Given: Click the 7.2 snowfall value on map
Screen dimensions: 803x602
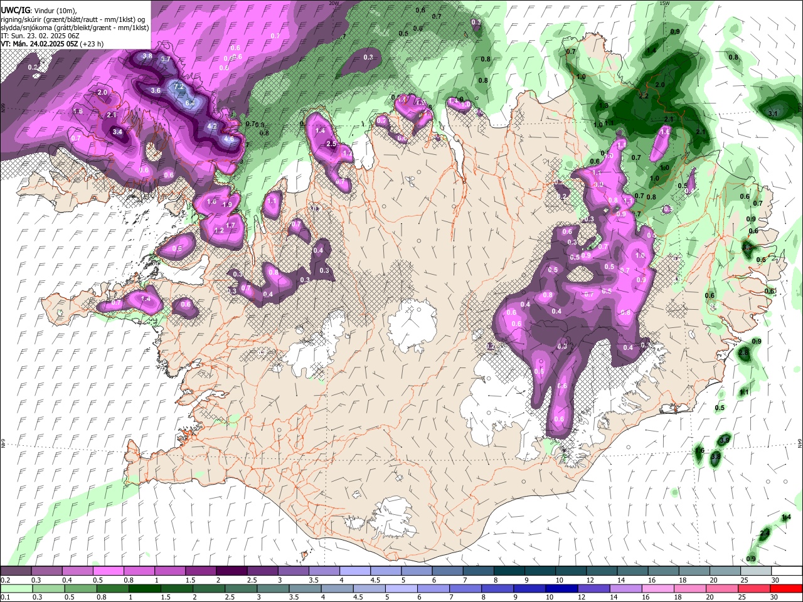Looking at the screenshot, I should 178,86.
